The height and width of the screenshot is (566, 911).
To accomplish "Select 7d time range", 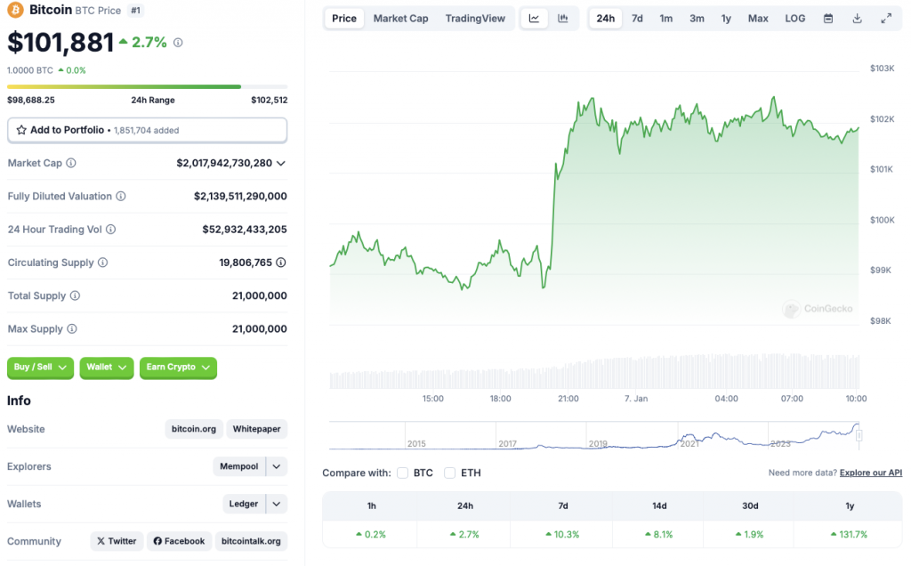I will 637,19.
